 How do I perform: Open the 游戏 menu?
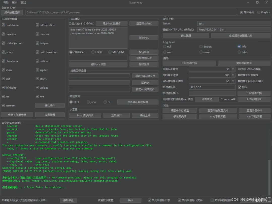tap(23, 3)
